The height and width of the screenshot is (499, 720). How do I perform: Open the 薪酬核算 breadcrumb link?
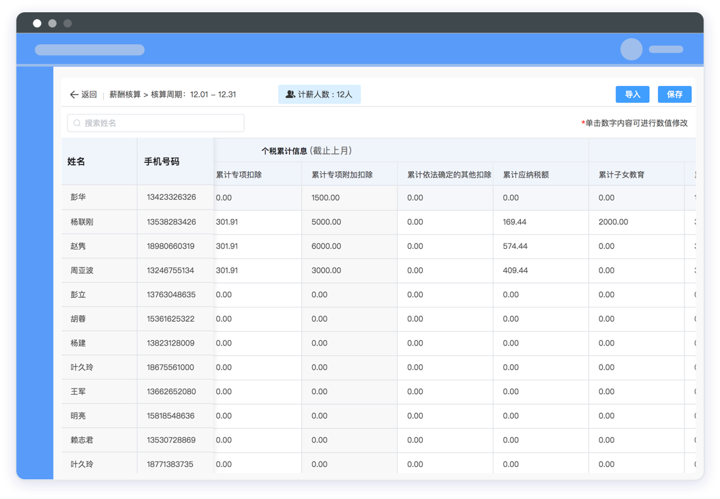click(125, 95)
